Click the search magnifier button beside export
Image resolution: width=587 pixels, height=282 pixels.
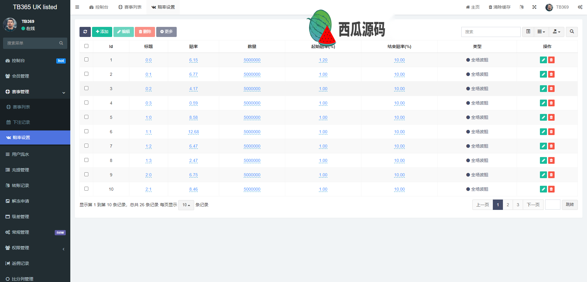pos(572,32)
